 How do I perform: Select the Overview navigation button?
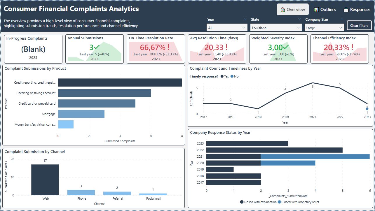click(293, 10)
